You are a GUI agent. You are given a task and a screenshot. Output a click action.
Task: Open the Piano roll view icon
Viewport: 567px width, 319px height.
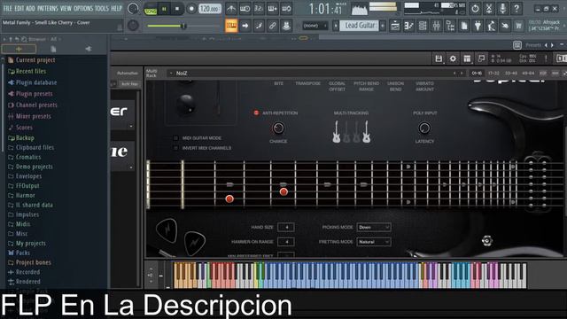click(409, 26)
